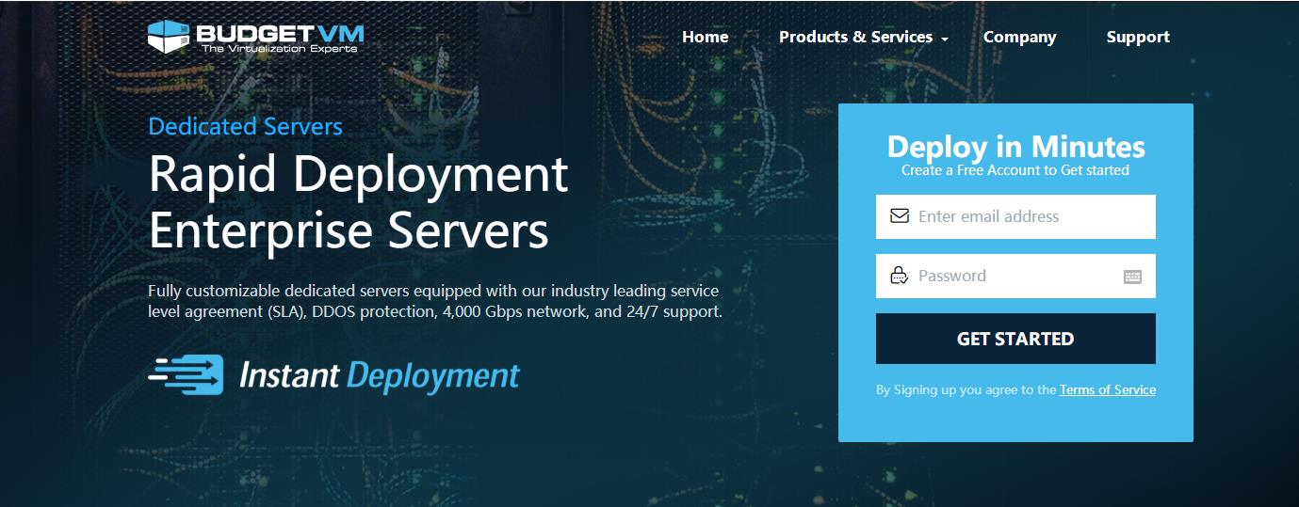
Task: Click the GET STARTED button
Action: coord(1015,339)
